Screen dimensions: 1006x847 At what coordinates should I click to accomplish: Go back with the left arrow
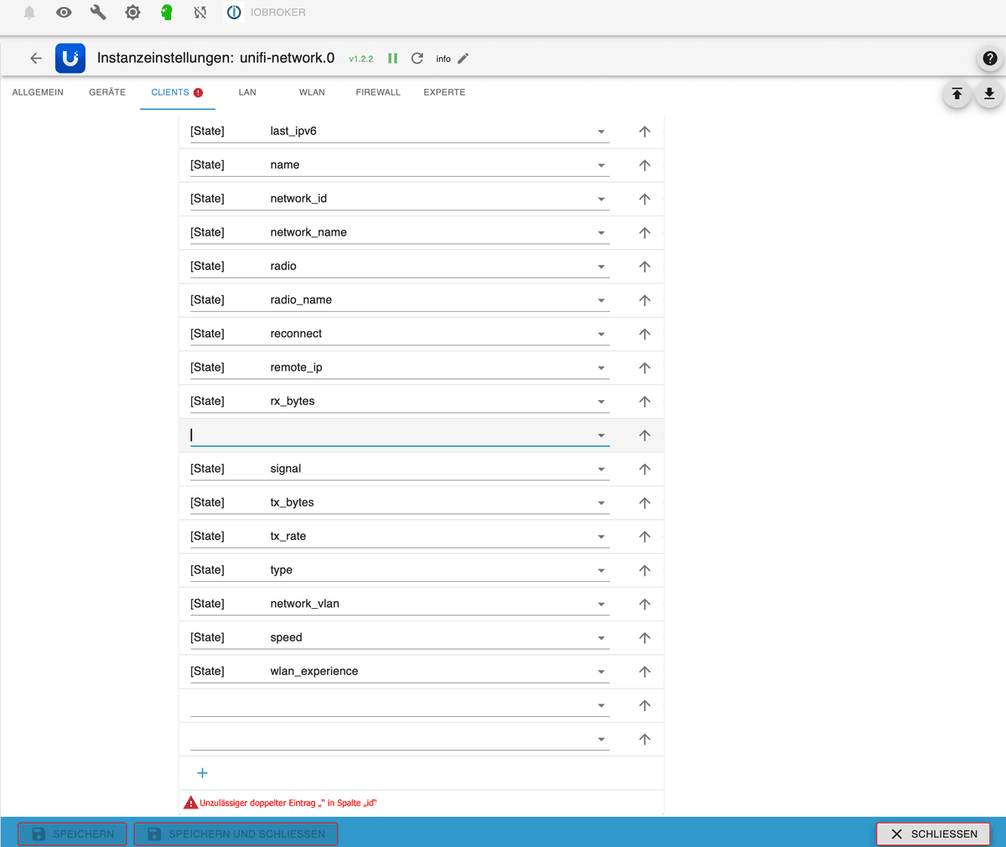pyautogui.click(x=36, y=58)
